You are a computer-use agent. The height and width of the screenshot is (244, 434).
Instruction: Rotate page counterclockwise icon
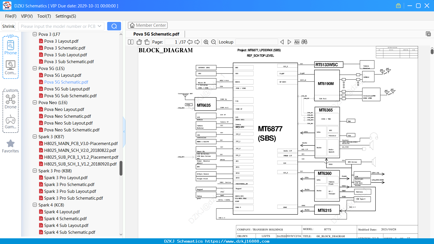click(139, 42)
